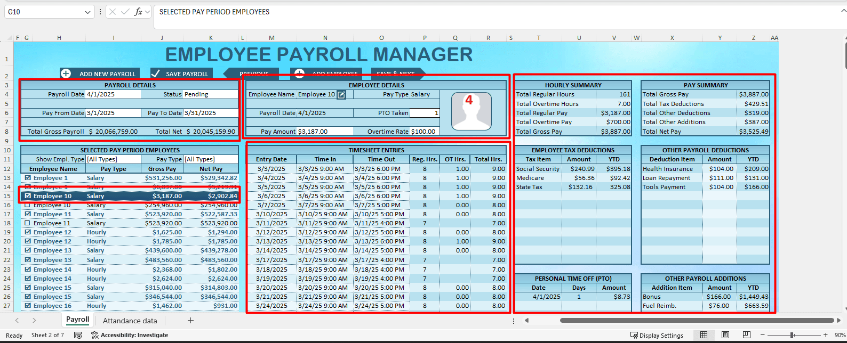The width and height of the screenshot is (847, 343).
Task: Click the horizontal scrollbar thumb
Action: [697, 320]
